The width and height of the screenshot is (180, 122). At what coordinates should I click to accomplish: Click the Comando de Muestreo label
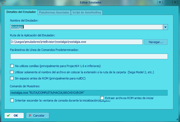(25, 86)
